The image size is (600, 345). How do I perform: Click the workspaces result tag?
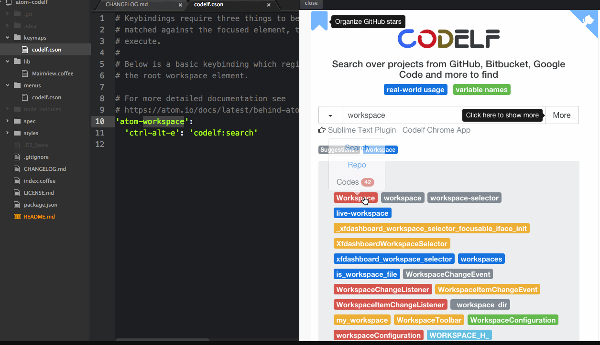(481, 259)
